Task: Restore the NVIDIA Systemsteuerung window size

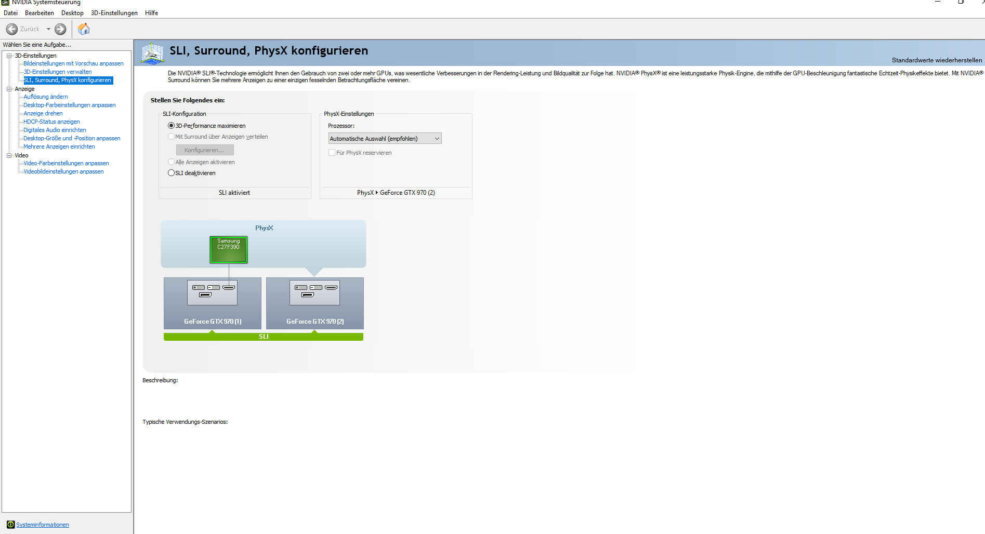Action: [x=961, y=2]
